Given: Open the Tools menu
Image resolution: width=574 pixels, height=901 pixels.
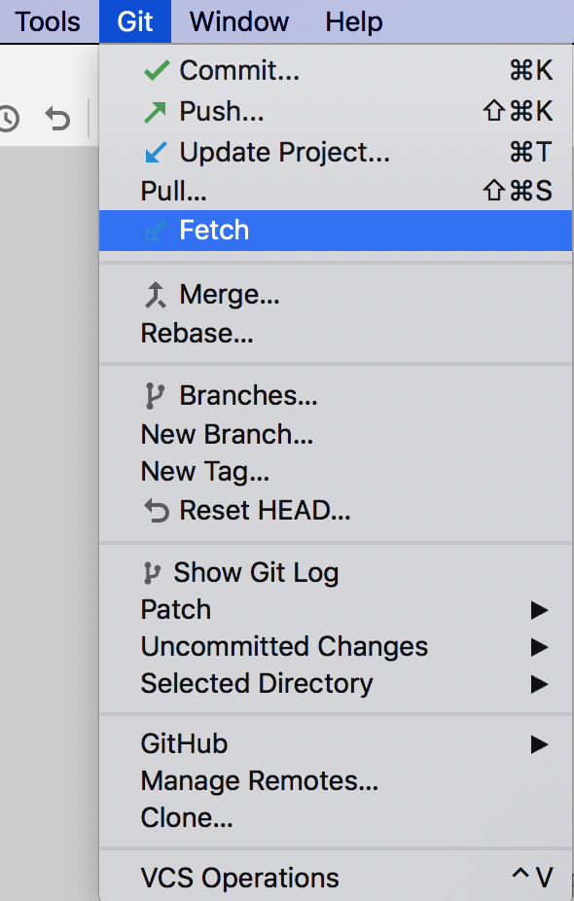Looking at the screenshot, I should 49,21.
